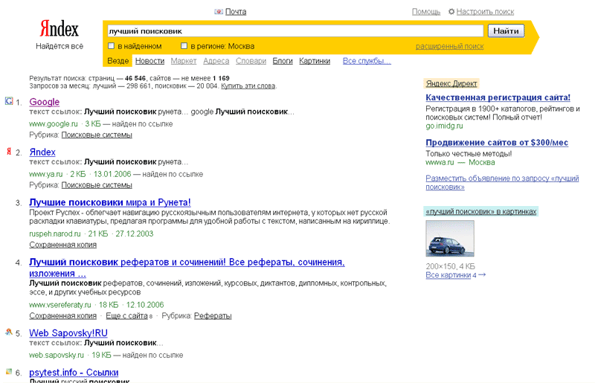Open Сохраненная копия under ruspeh.narod.ru result
The width and height of the screenshot is (595, 383).
[63, 245]
